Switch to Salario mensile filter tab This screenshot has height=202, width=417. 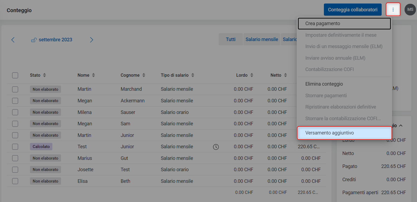(262, 39)
